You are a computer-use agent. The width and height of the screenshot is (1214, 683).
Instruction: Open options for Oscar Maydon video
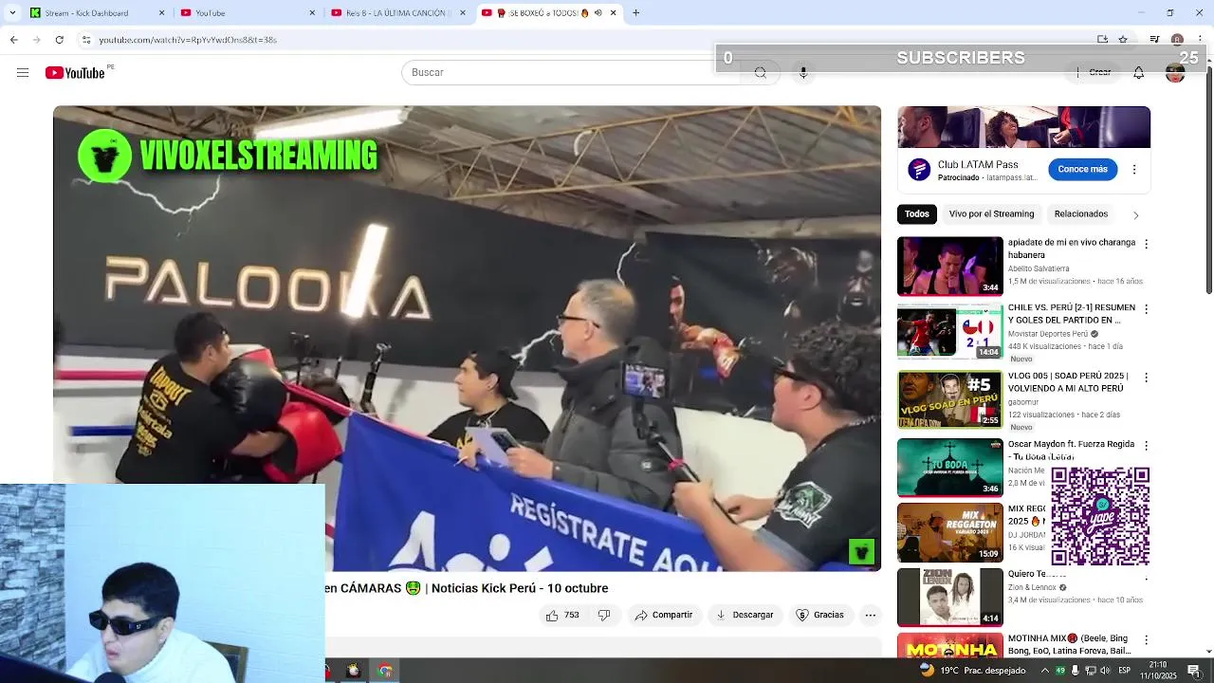[1146, 445]
